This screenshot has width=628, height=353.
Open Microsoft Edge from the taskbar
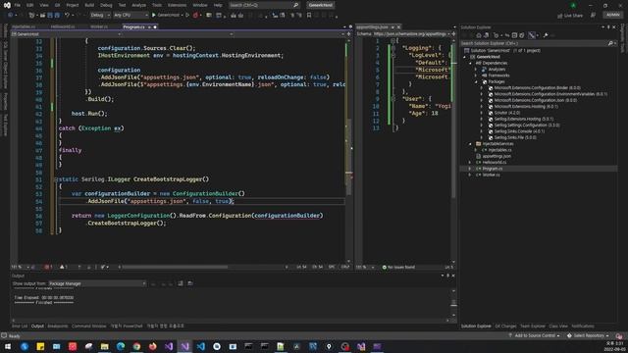121,346
